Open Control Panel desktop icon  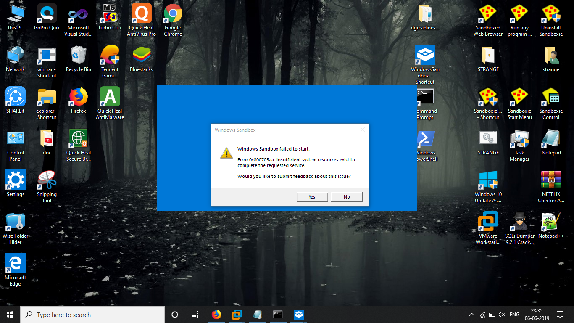tap(16, 146)
